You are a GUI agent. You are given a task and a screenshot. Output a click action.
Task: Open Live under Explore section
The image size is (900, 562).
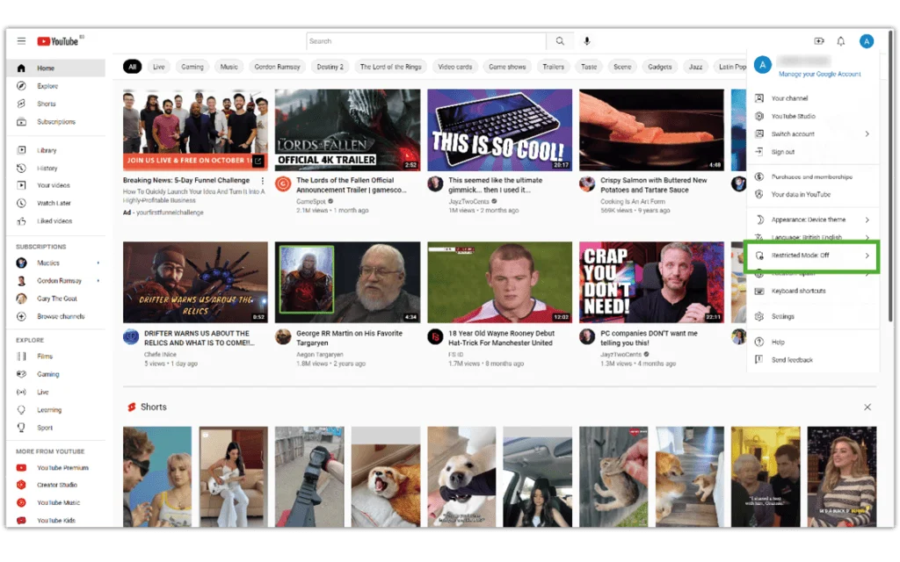coord(56,393)
